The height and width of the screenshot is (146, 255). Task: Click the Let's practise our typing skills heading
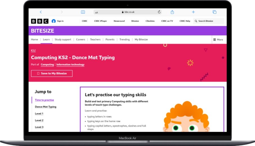pyautogui.click(x=115, y=95)
